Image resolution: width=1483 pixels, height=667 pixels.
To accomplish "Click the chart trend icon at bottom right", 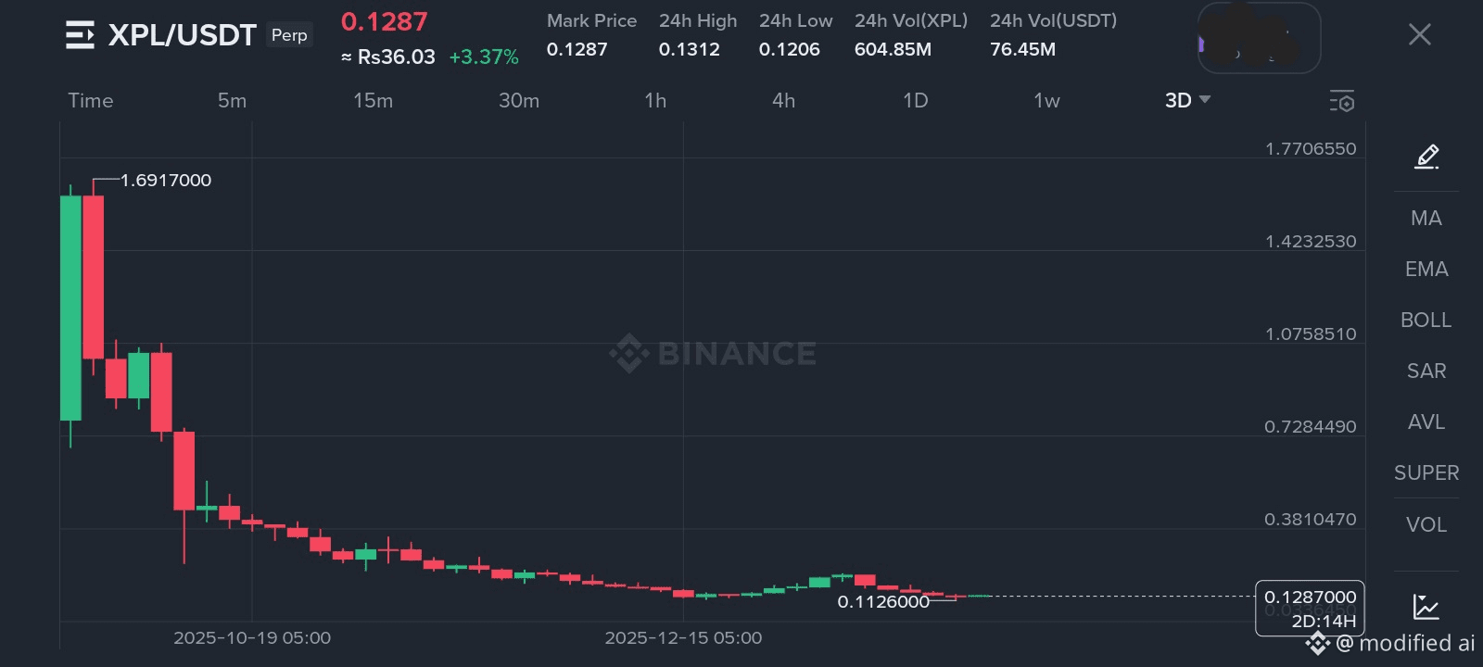I will coord(1426,607).
